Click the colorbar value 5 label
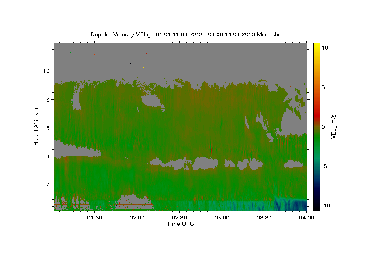Viewport: 380px width, 253px height. 323,87
